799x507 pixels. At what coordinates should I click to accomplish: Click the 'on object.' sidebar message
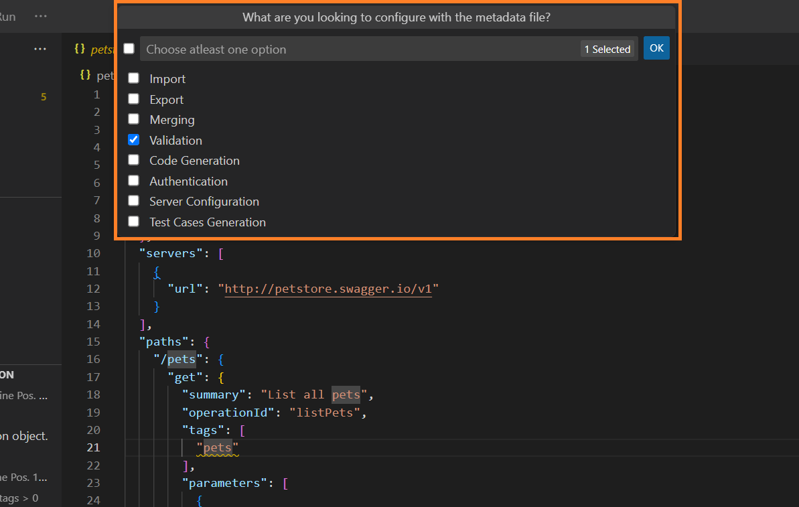click(x=24, y=436)
